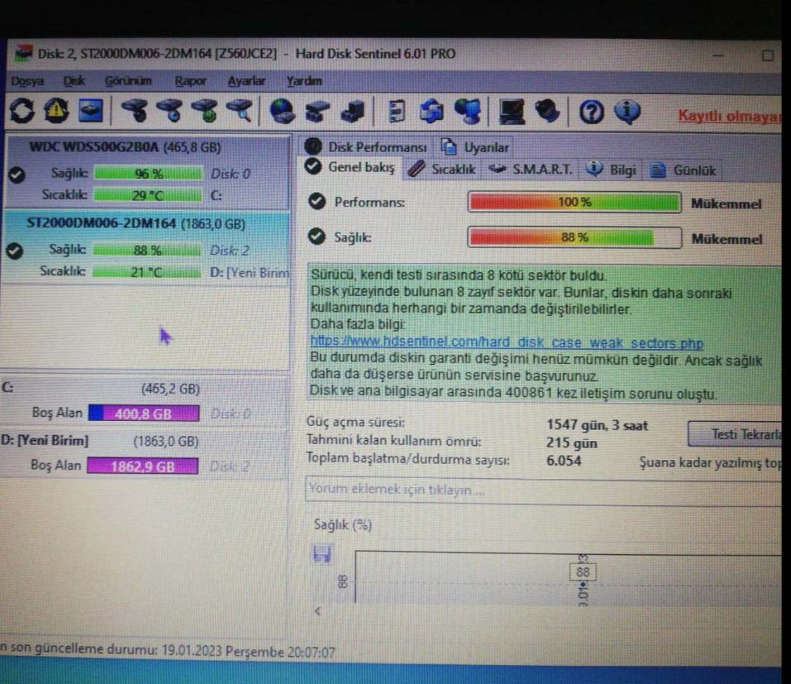
Task: Open the Bilgi tab
Action: point(611,169)
